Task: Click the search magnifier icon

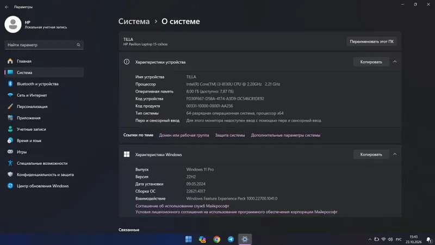Action: click(x=78, y=45)
